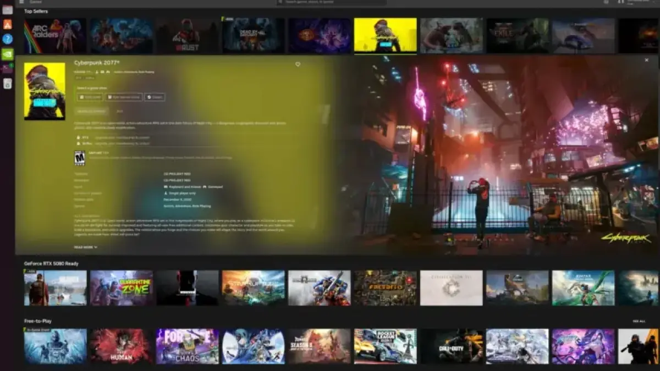This screenshot has height=371, width=660.
Task: Select the Rust game tile
Action: (x=187, y=36)
